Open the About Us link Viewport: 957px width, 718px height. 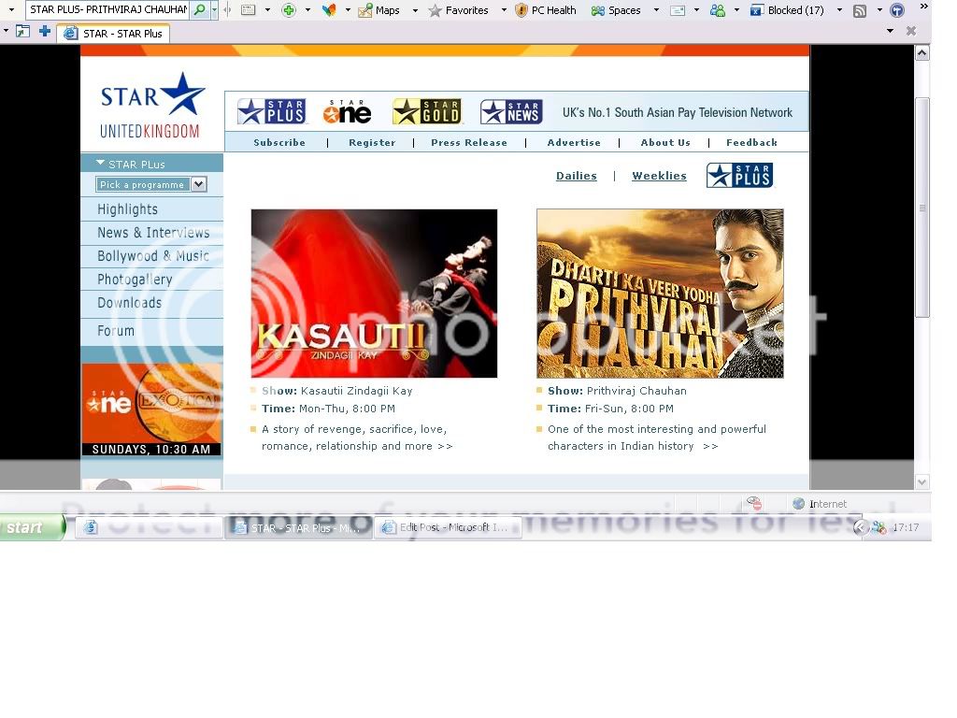coord(665,142)
